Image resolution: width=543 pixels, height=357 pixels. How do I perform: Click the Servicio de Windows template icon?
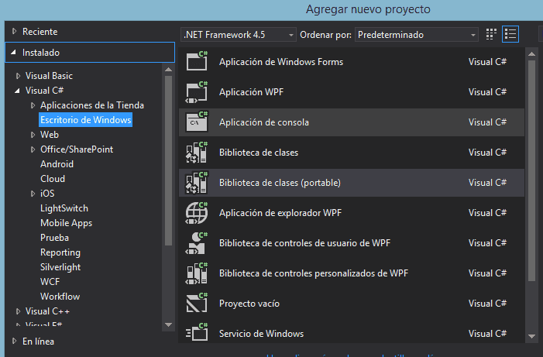click(x=197, y=332)
